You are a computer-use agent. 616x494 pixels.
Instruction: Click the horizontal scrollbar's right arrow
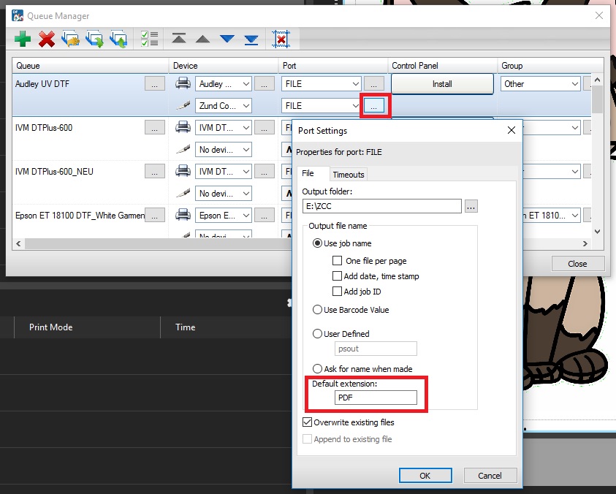pyautogui.click(x=585, y=243)
